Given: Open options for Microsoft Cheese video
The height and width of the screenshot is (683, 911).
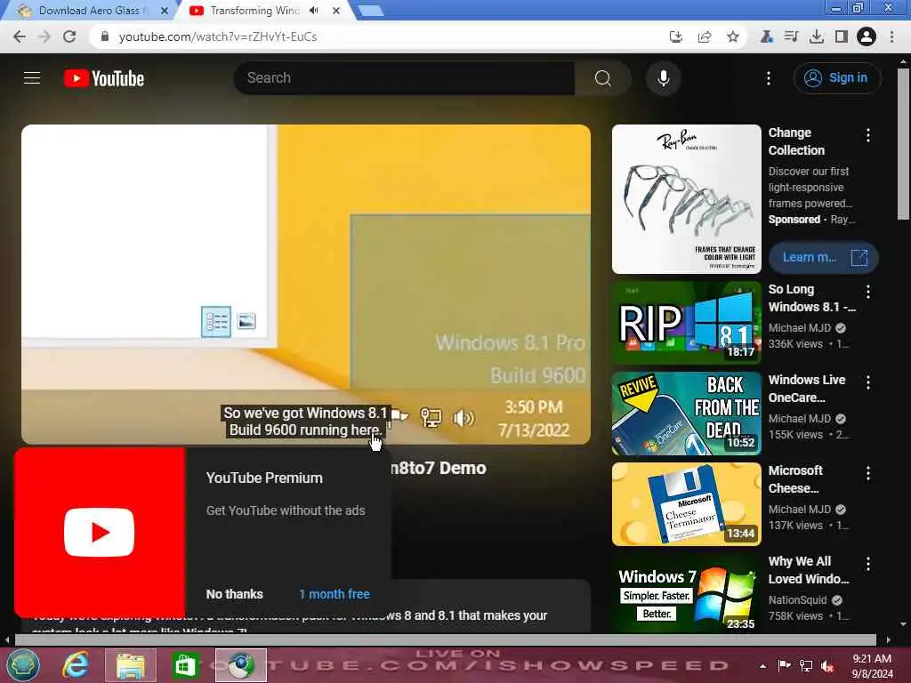Looking at the screenshot, I should pyautogui.click(x=868, y=473).
